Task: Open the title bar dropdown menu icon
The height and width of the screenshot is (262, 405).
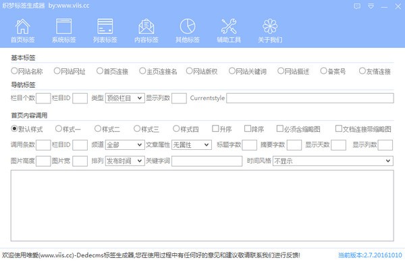Action: click(x=371, y=6)
